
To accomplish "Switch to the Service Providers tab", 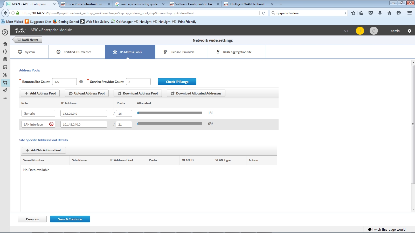I will pos(182,52).
